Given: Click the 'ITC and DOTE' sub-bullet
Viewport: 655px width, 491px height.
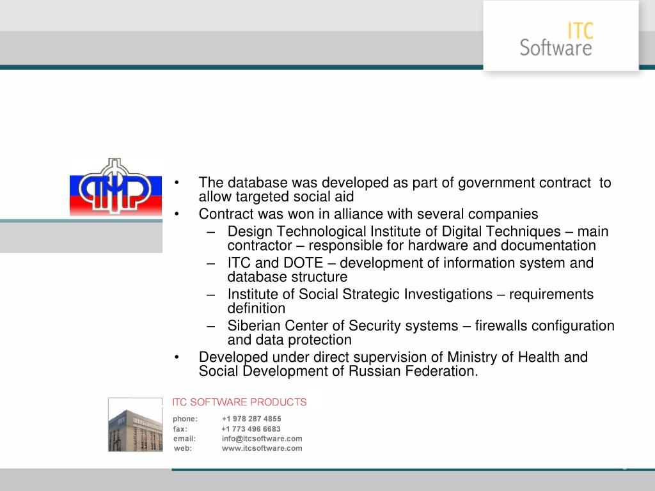Looking at the screenshot, I should point(411,270).
